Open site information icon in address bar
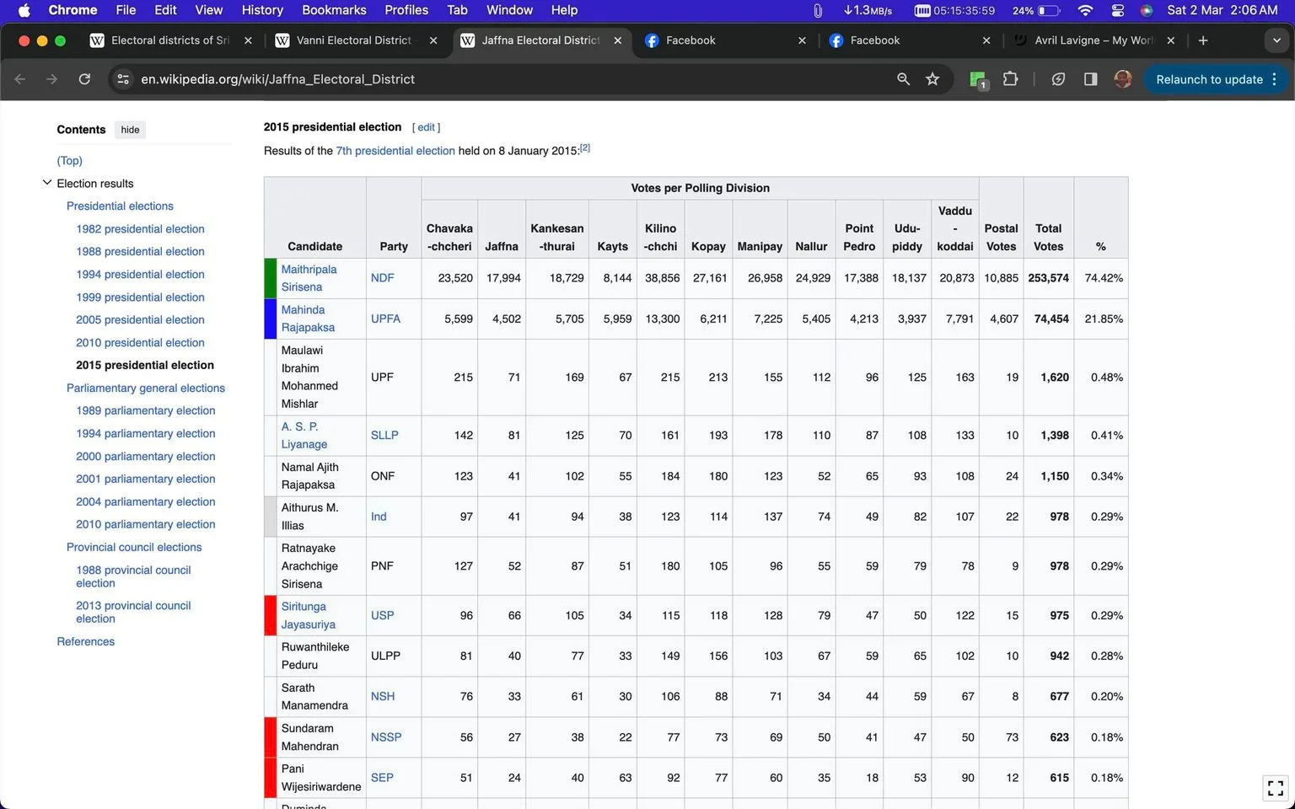This screenshot has width=1295, height=809. 123,79
